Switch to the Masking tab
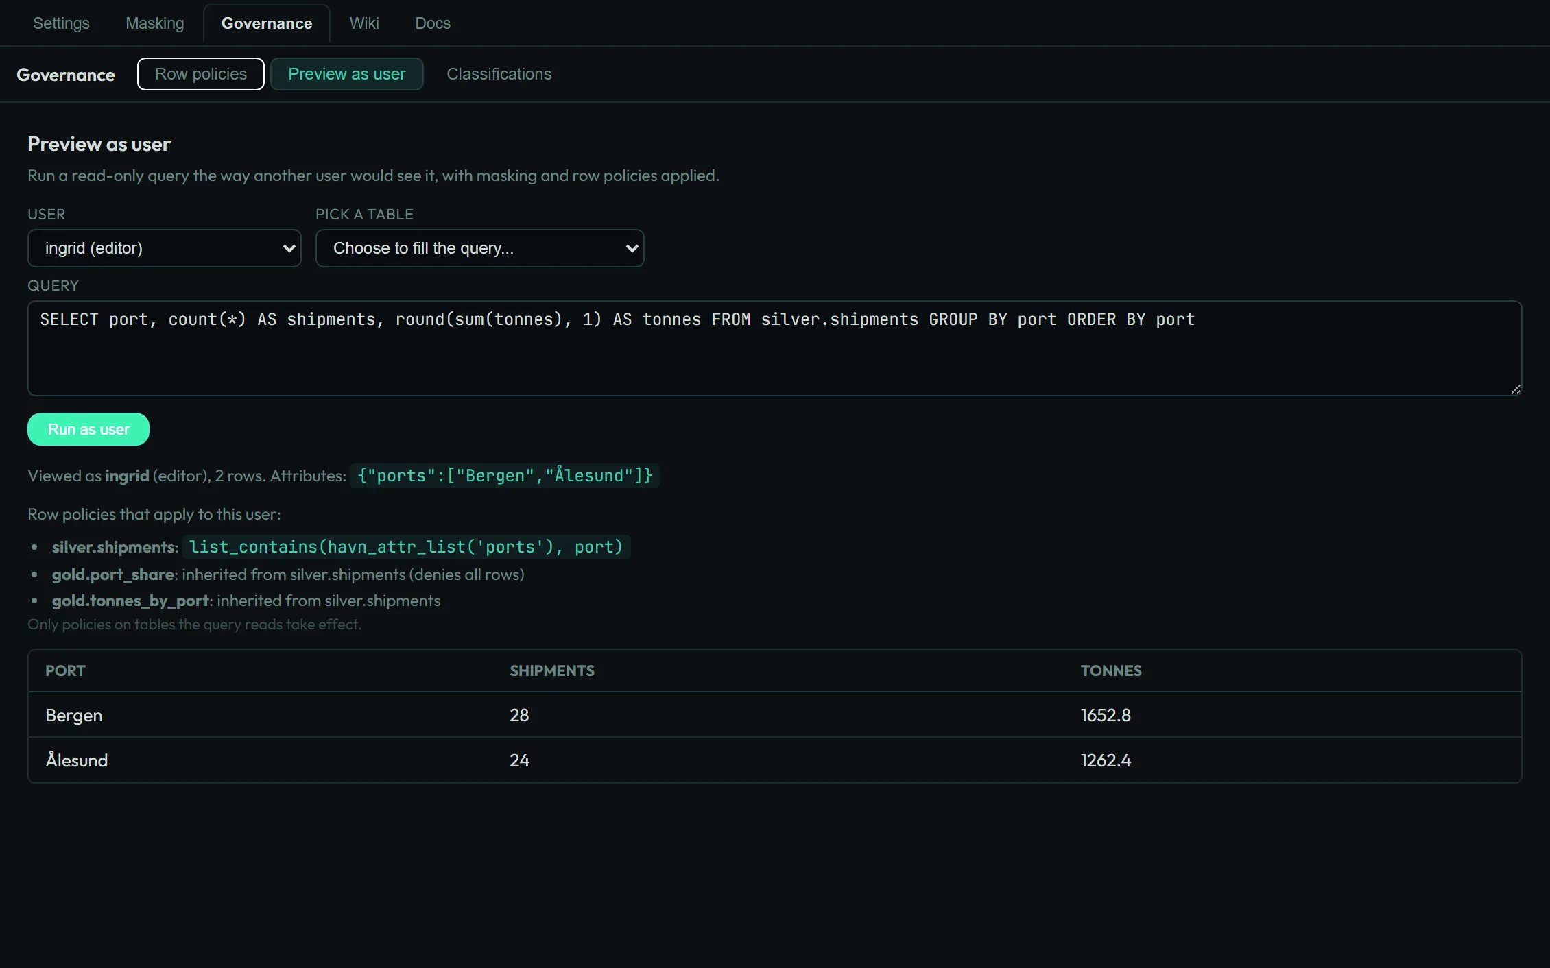This screenshot has width=1550, height=968. point(155,23)
